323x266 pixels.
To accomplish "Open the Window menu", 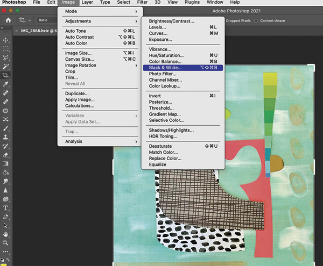I will coord(215,3).
